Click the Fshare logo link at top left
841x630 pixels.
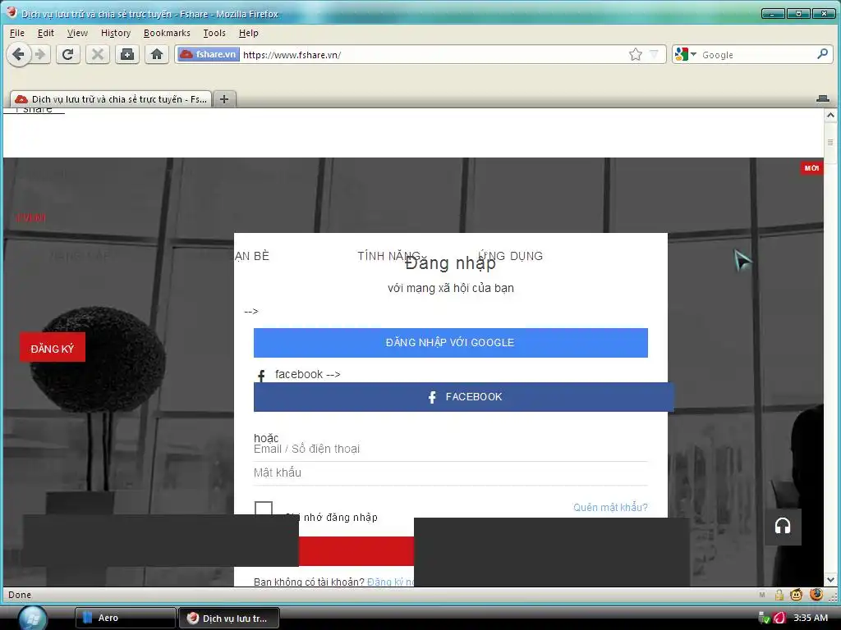coord(34,111)
